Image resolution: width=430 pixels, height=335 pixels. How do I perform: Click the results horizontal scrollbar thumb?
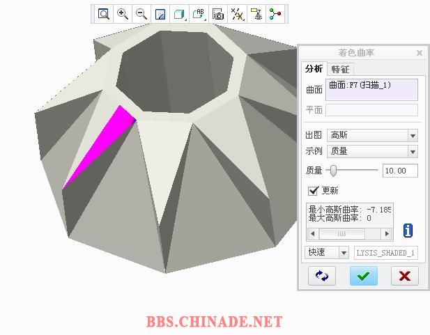click(341, 234)
